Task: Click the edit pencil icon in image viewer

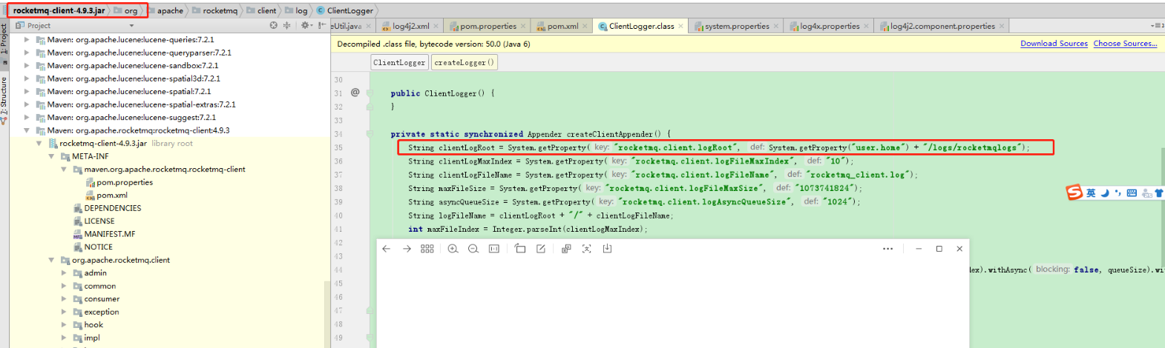Action: [541, 249]
